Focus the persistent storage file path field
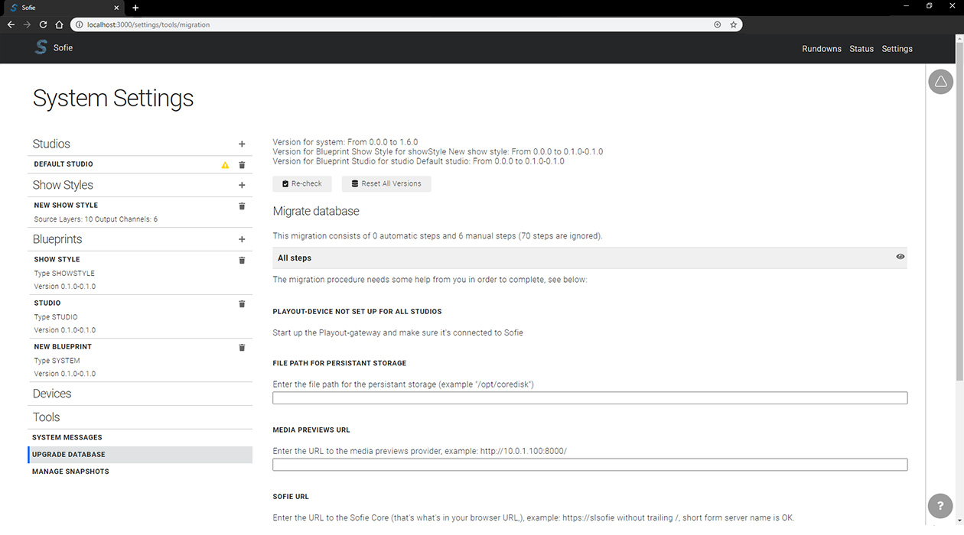The height and width of the screenshot is (535, 964). point(590,398)
